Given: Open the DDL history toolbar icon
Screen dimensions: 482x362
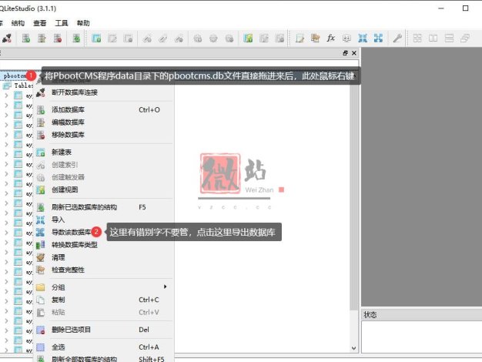Looking at the screenshot, I should coord(316,39).
